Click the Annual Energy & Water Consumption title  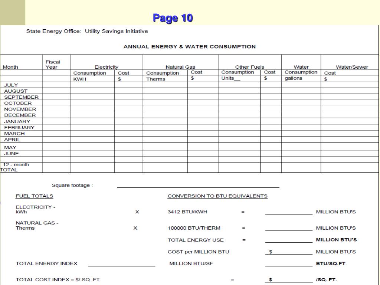click(x=190, y=46)
